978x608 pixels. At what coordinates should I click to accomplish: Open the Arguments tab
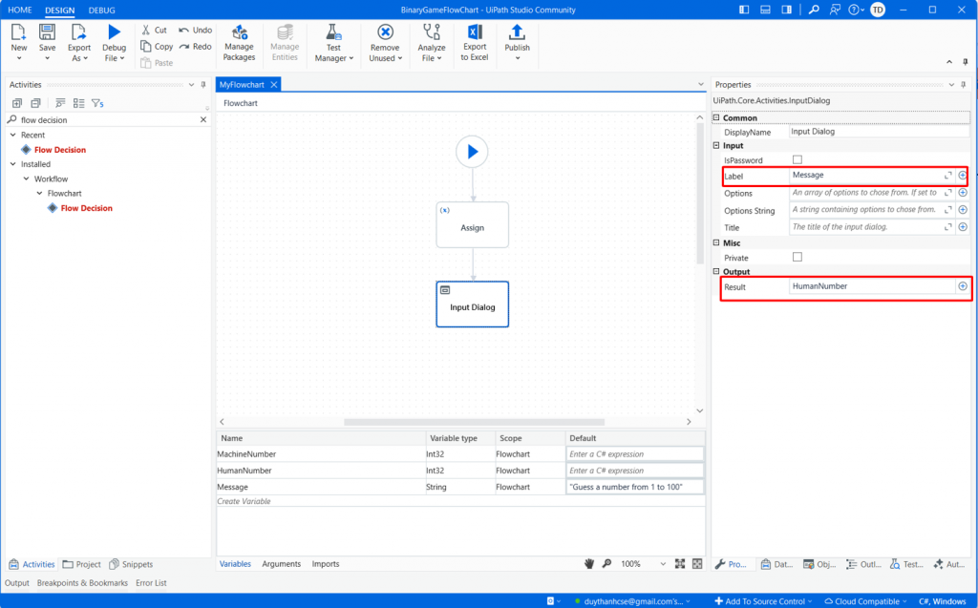pyautogui.click(x=282, y=564)
